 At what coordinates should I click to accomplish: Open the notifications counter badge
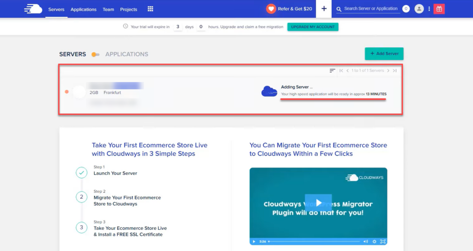pos(406,9)
